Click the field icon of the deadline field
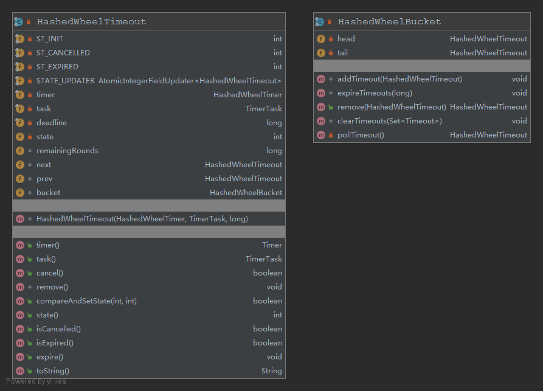Image resolution: width=543 pixels, height=391 pixels. [x=19, y=123]
